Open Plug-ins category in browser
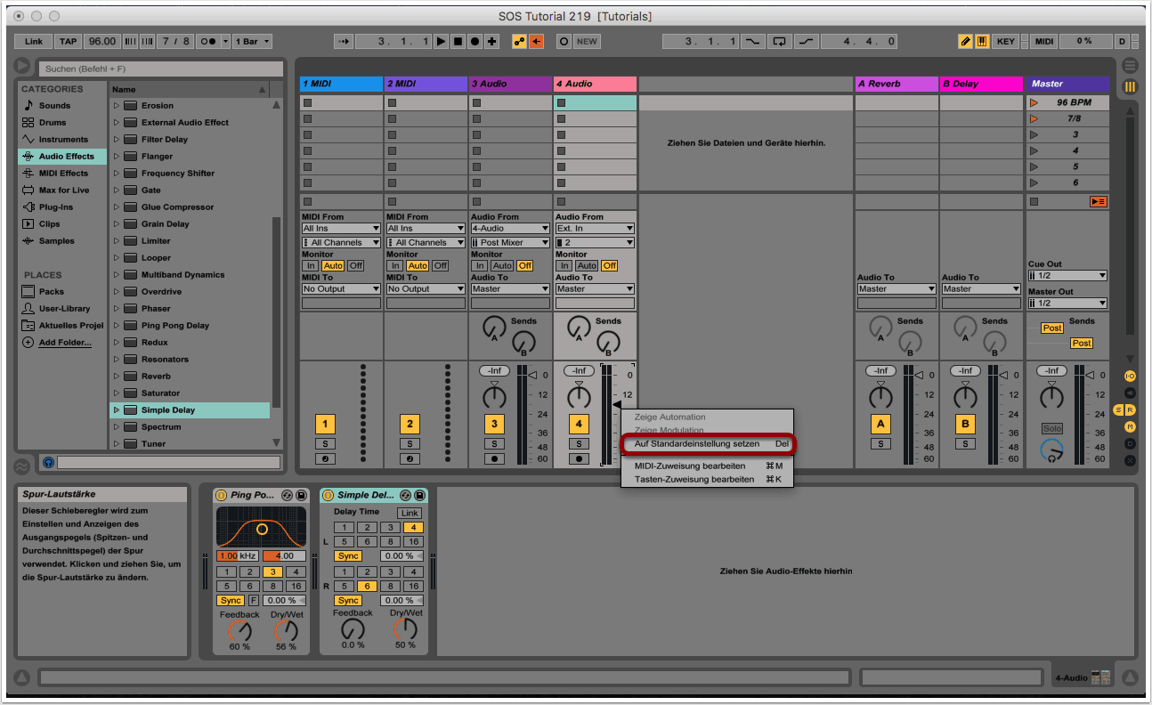Screen dimensions: 1152x705 [55, 207]
